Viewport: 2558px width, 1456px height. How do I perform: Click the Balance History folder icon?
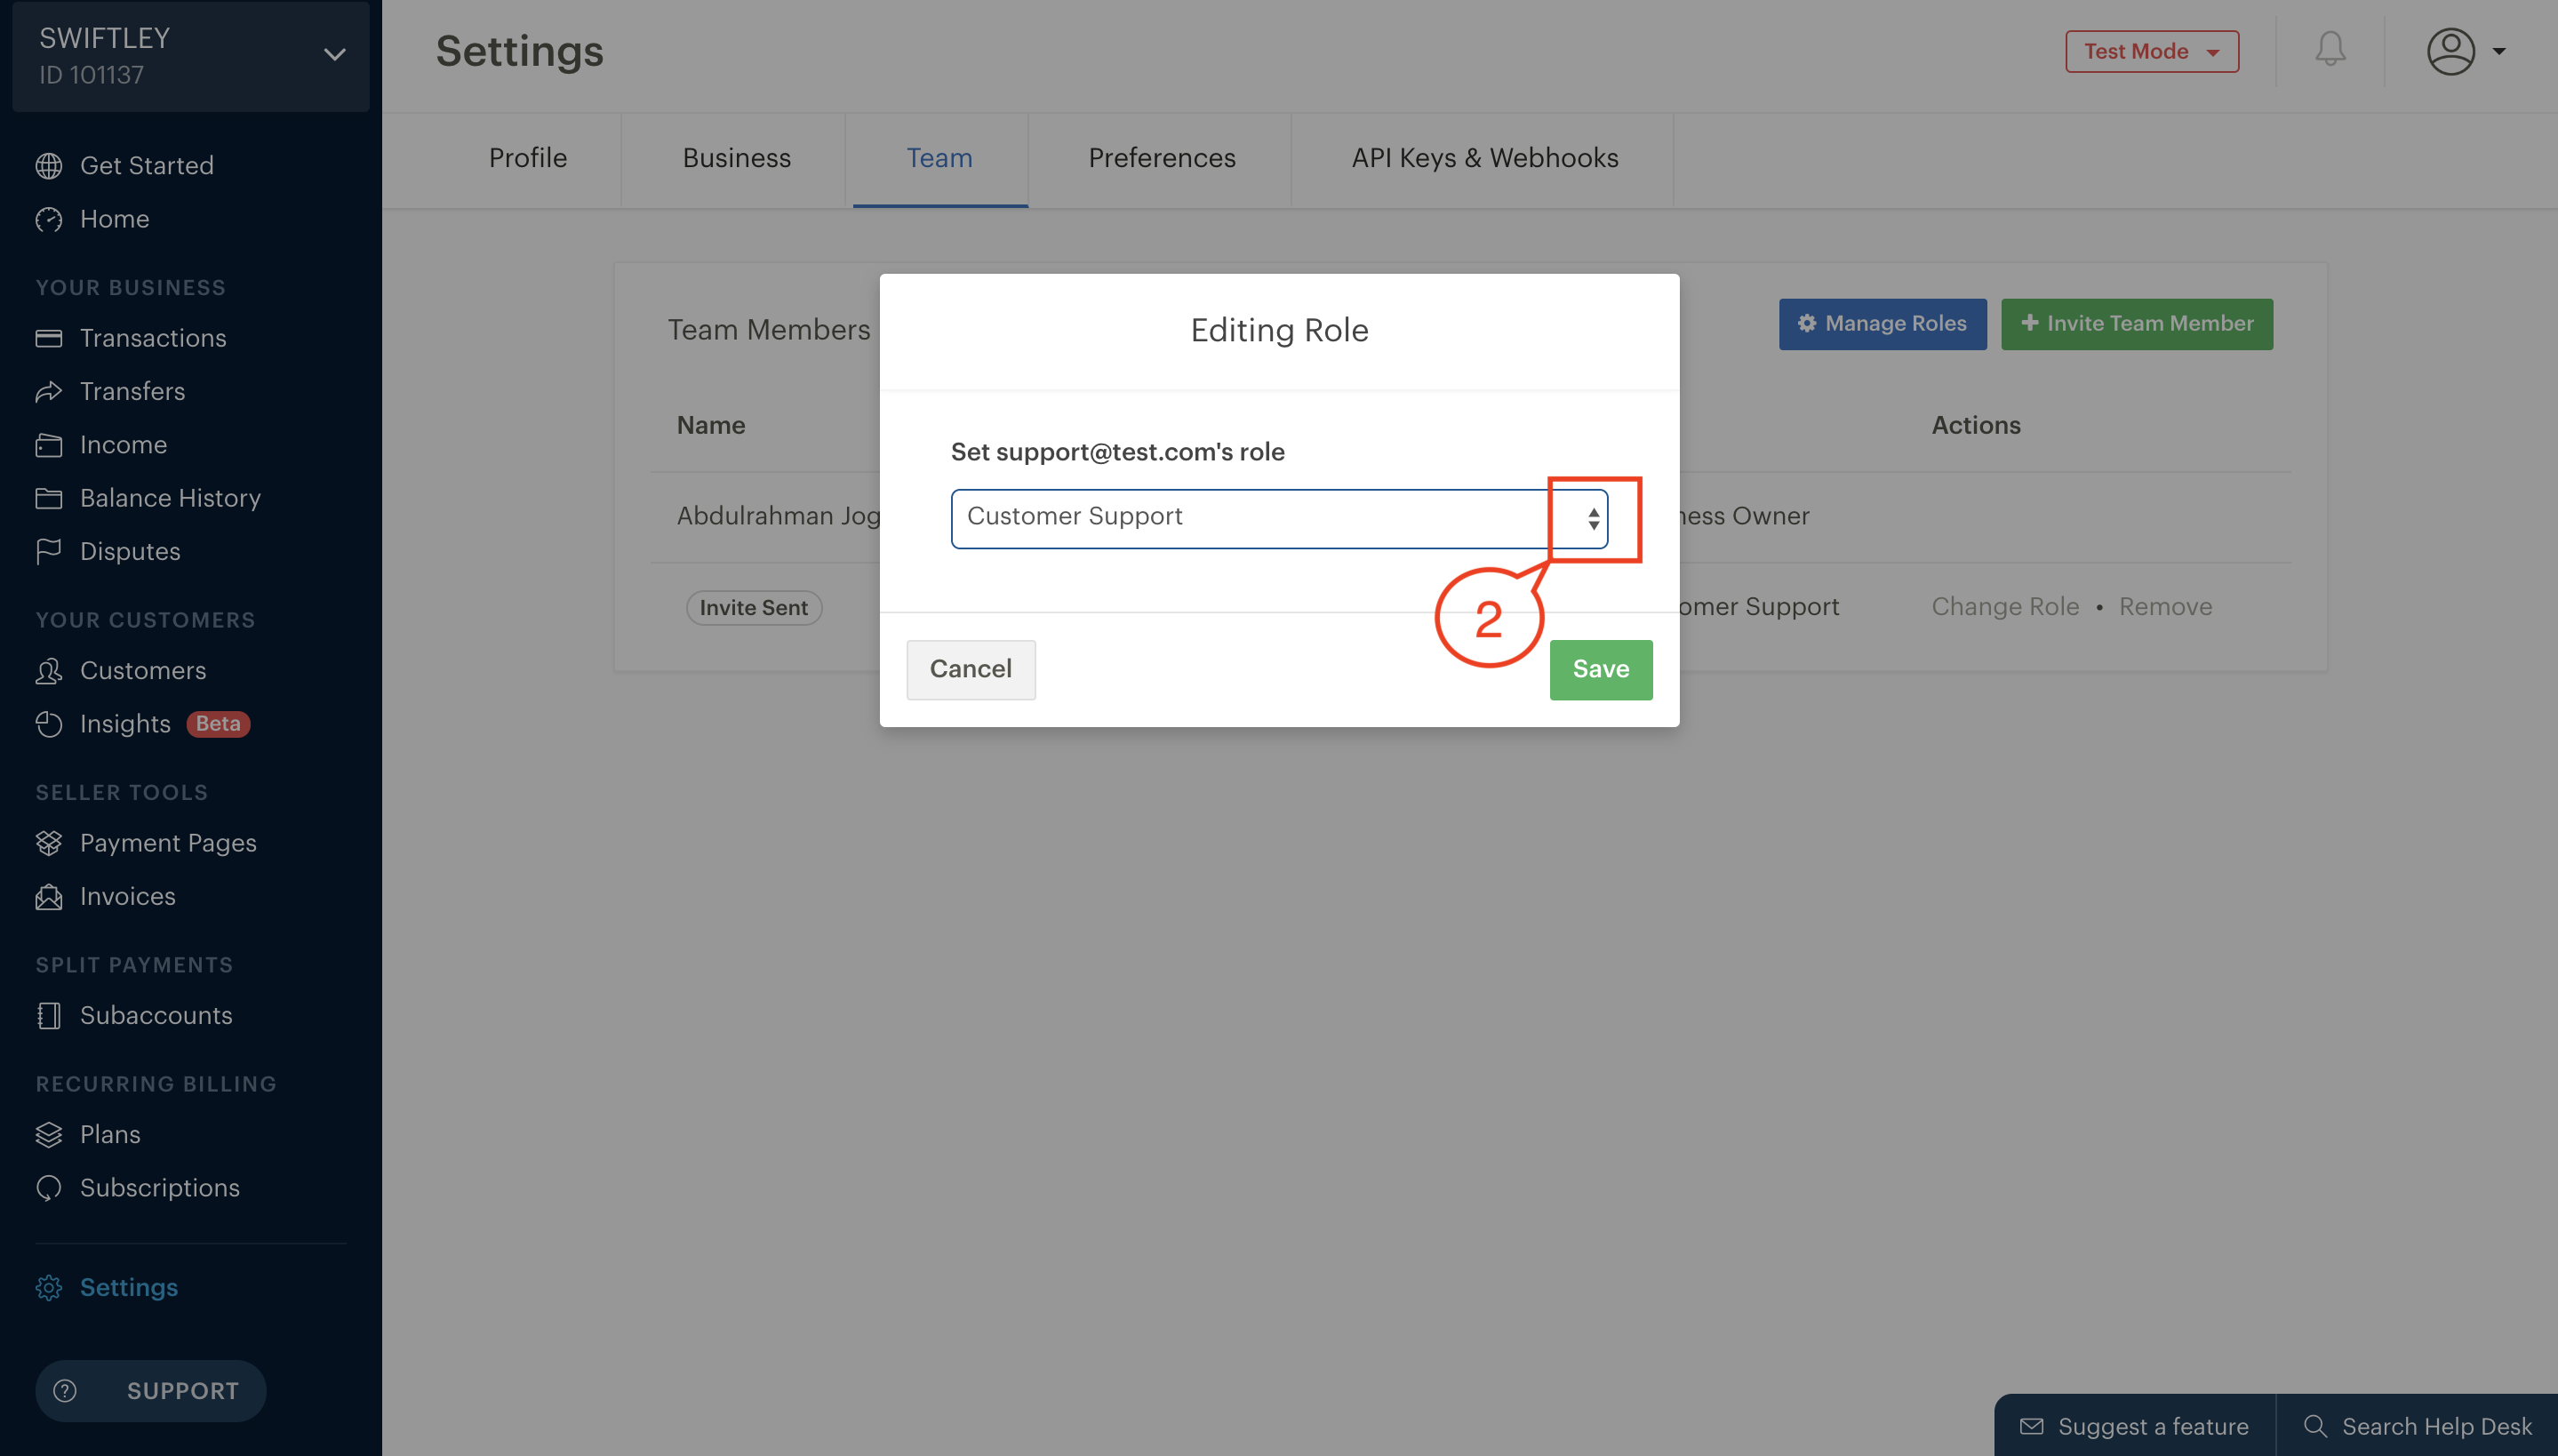pyautogui.click(x=48, y=498)
